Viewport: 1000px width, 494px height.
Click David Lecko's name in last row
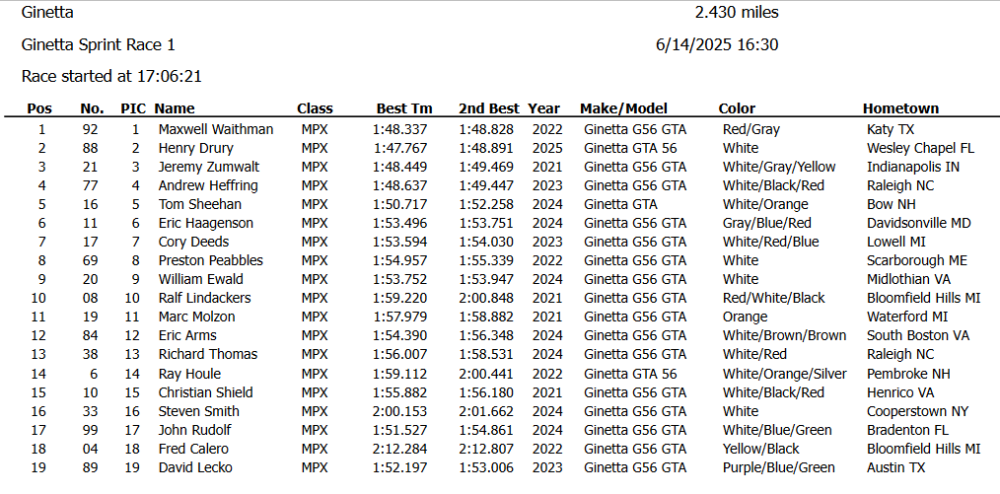pyautogui.click(x=195, y=467)
